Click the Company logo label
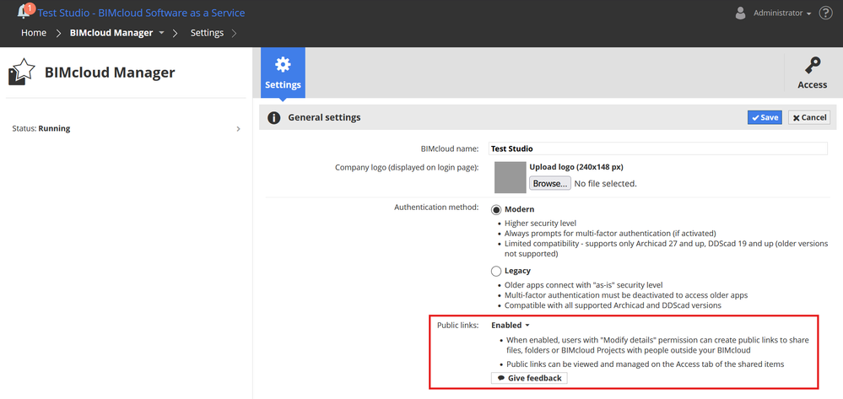843x399 pixels. [x=407, y=168]
